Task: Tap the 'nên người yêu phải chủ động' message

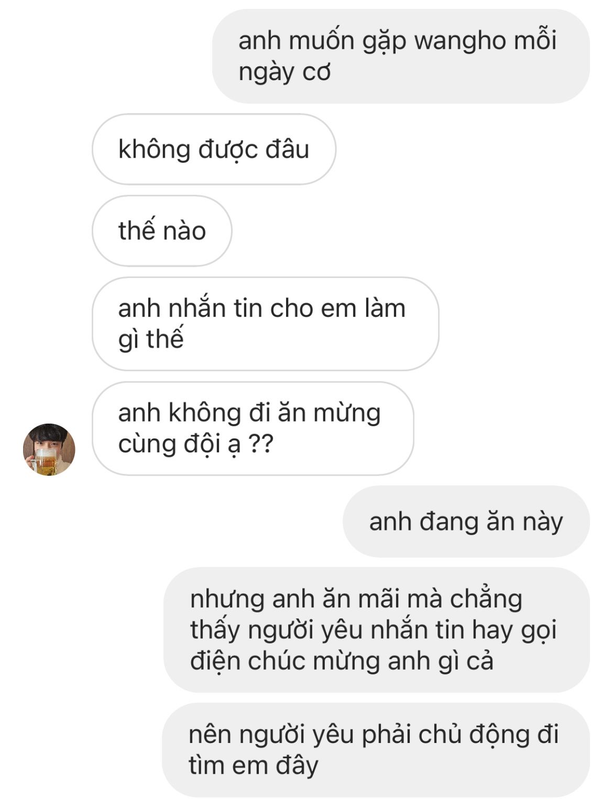Action: pos(376,750)
